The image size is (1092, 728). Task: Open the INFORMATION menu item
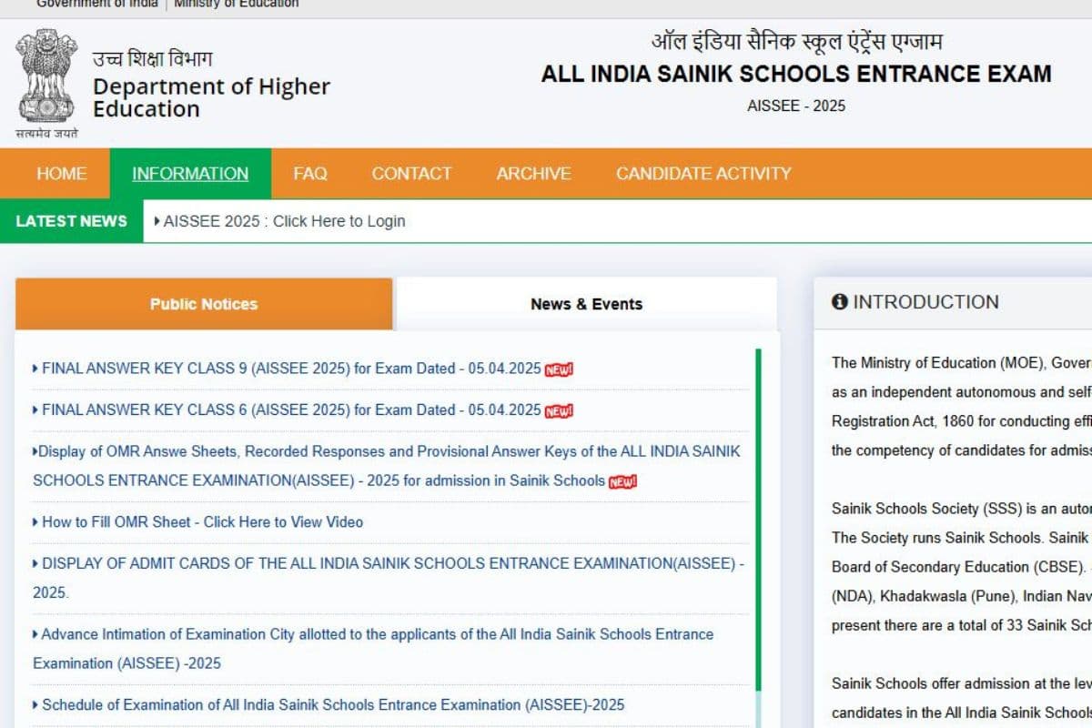tap(191, 174)
